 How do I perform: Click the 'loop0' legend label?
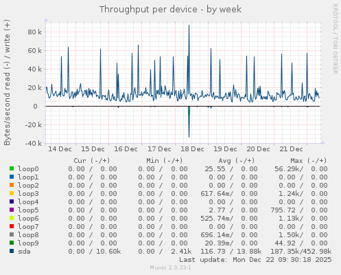(28, 169)
